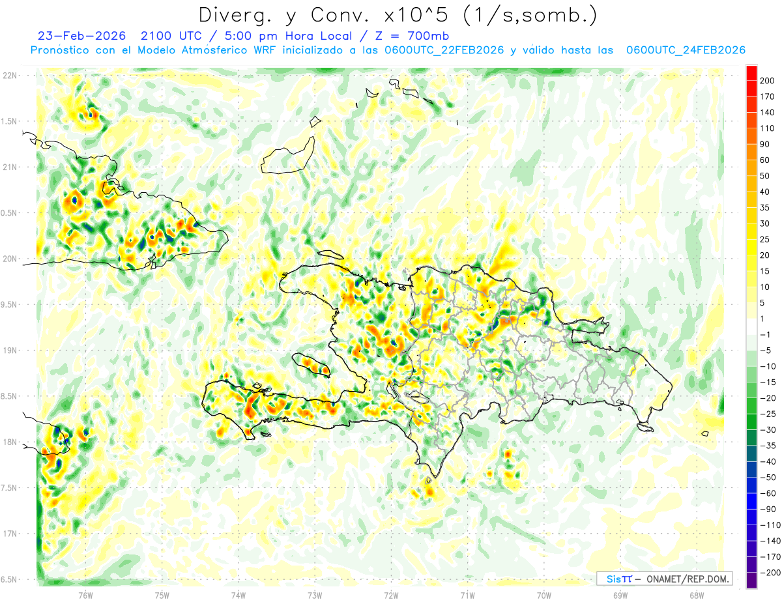Click the 0600UTC_22FEB2026 initialization time text

444,50
